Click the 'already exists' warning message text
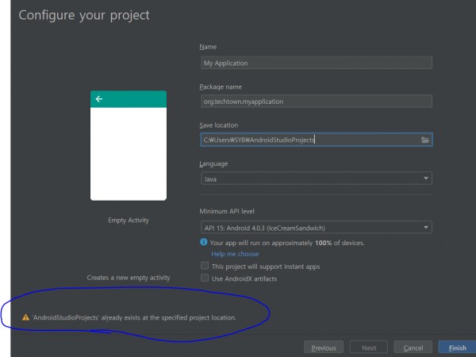This screenshot has width=476, height=357. click(134, 317)
